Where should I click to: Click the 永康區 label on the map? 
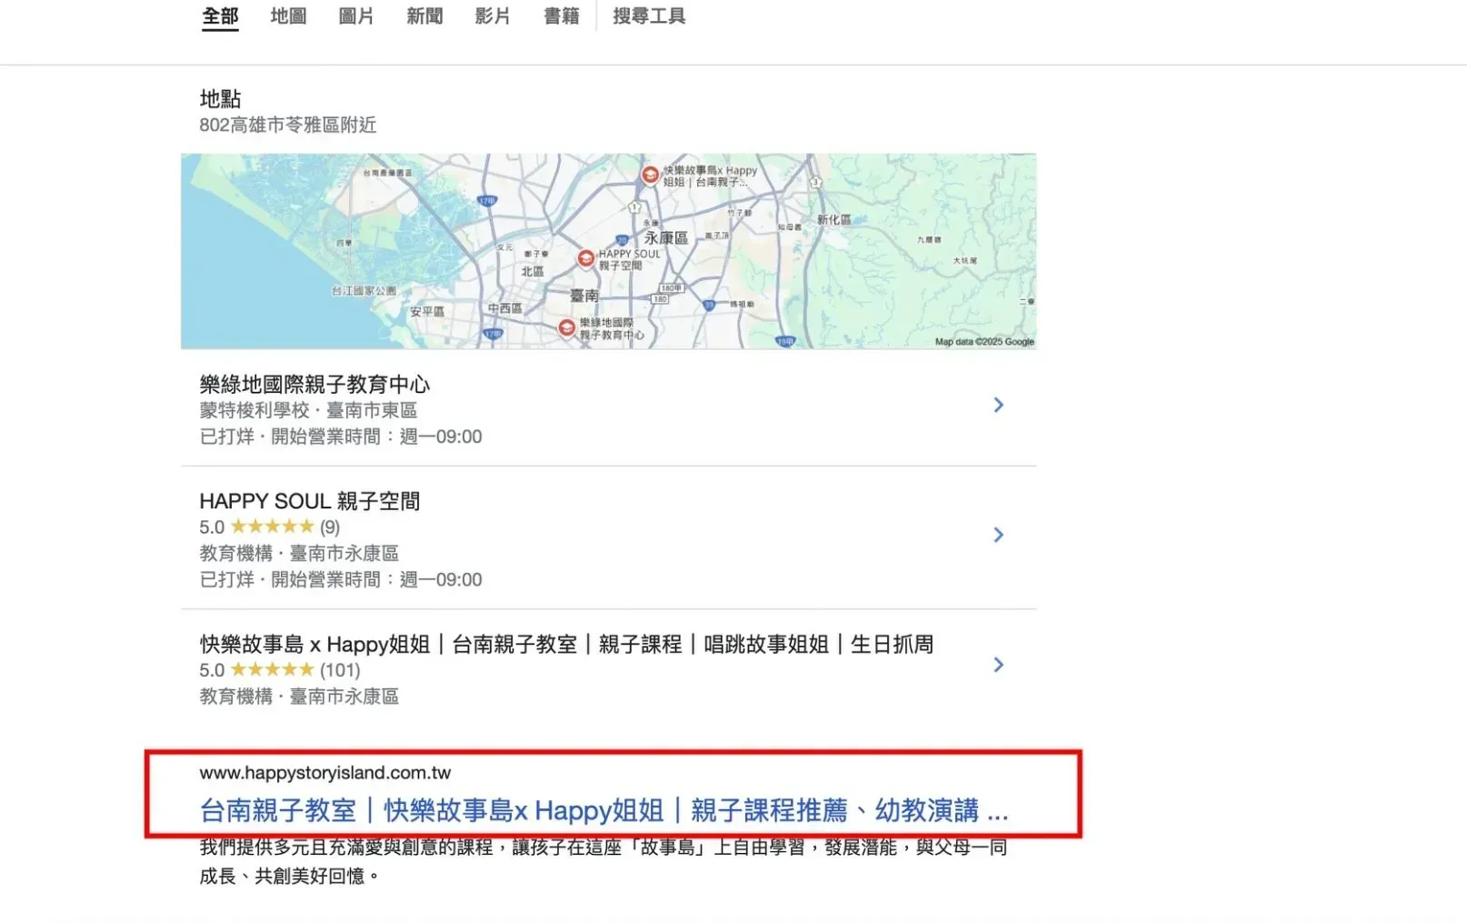point(666,237)
